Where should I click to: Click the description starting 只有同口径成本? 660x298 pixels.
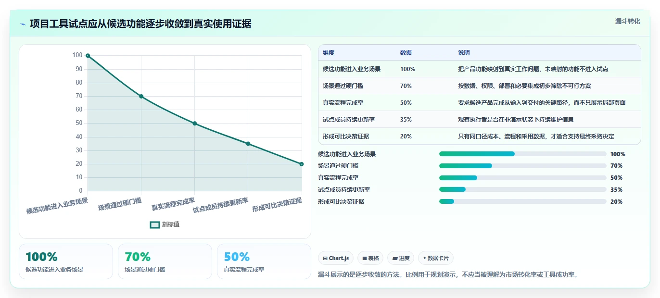coord(536,137)
